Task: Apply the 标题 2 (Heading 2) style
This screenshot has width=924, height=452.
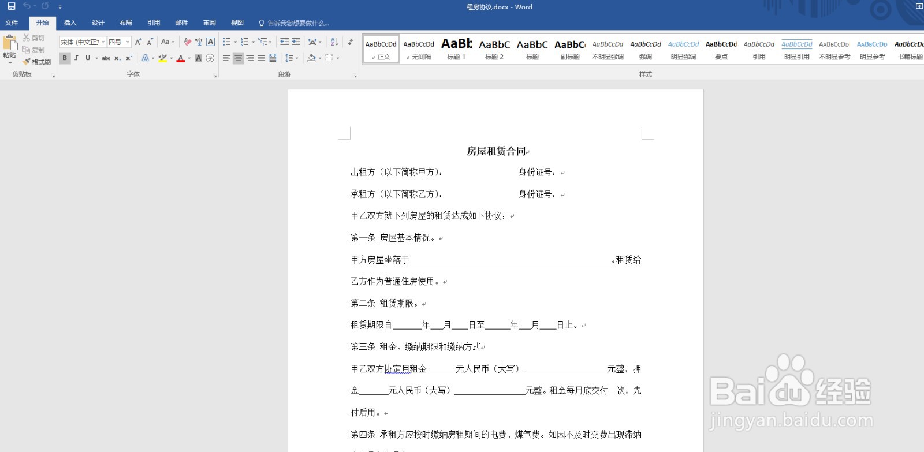Action: tap(494, 49)
